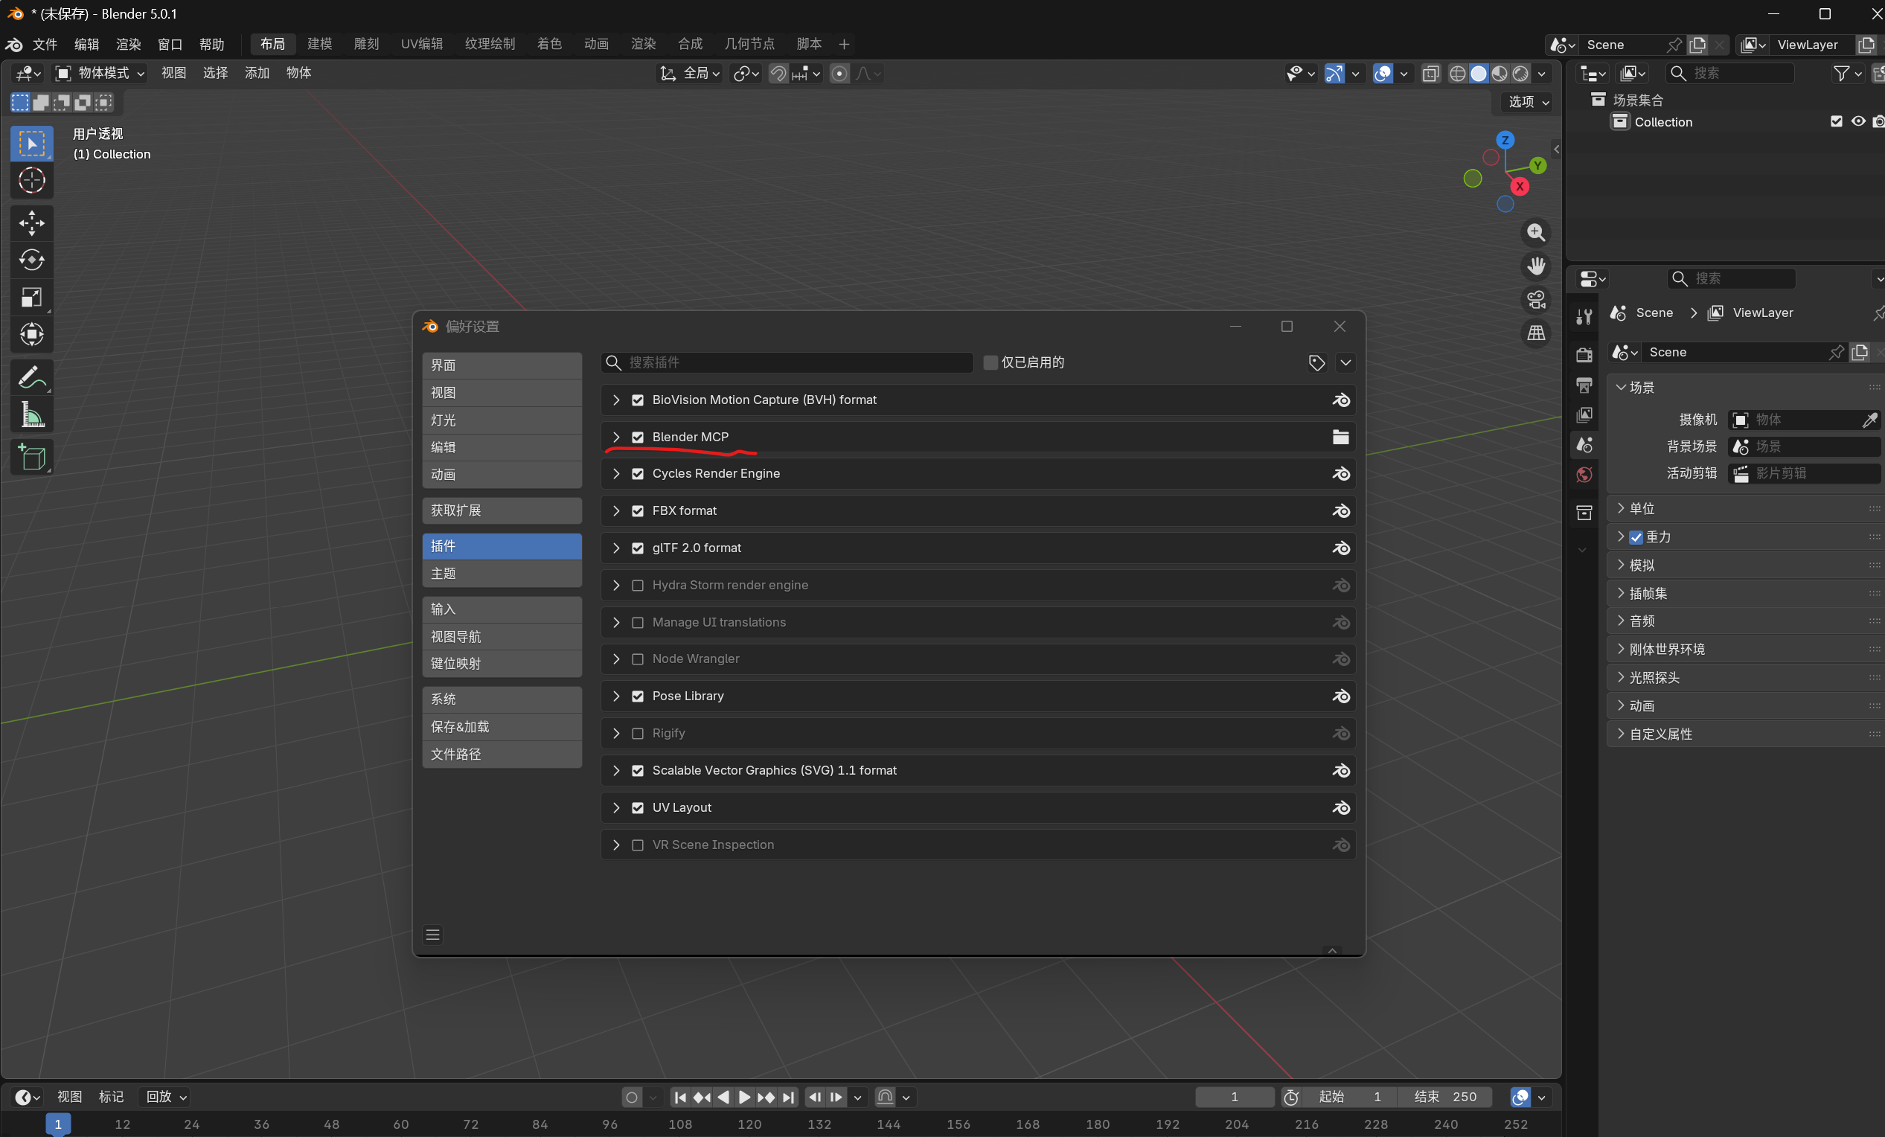Pick the Measure ruler tool
This screenshot has width=1885, height=1137.
[31, 414]
